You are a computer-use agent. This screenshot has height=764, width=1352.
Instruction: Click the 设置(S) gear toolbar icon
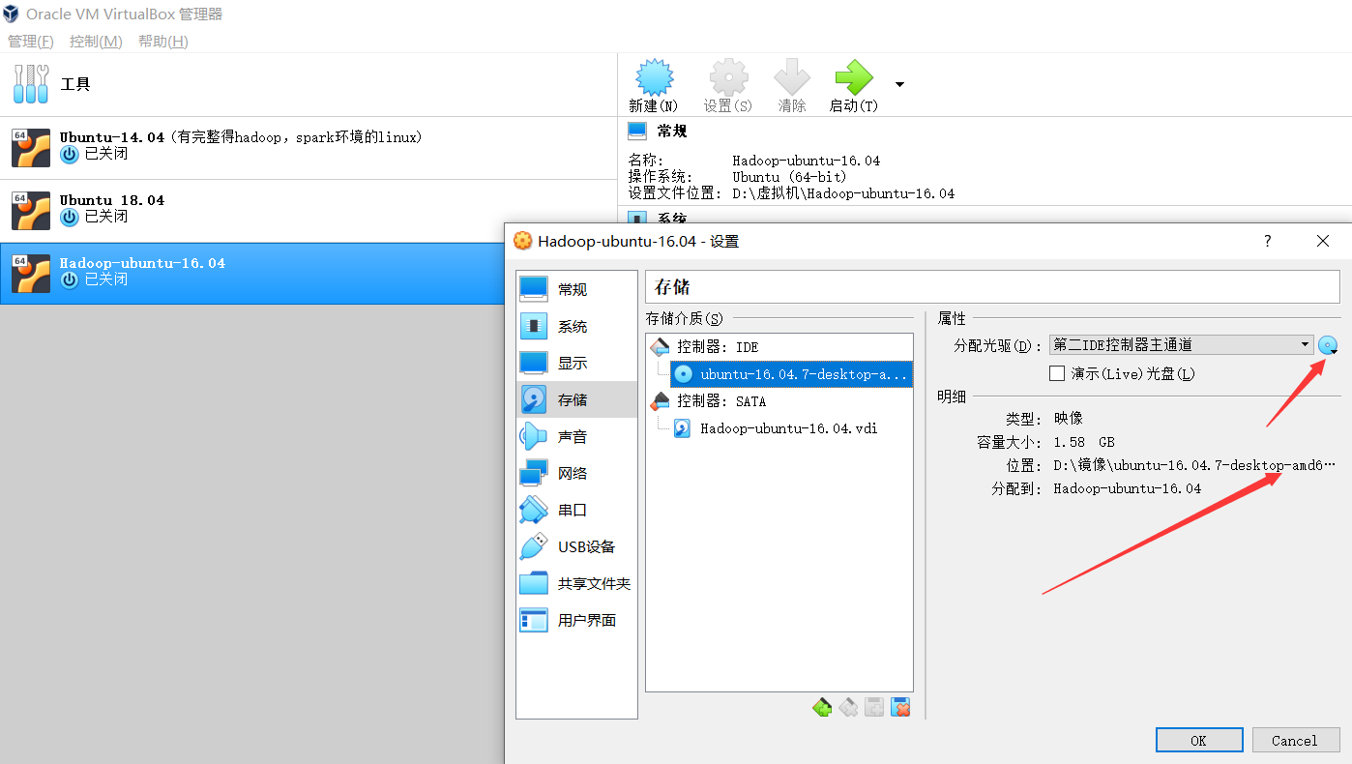click(728, 77)
